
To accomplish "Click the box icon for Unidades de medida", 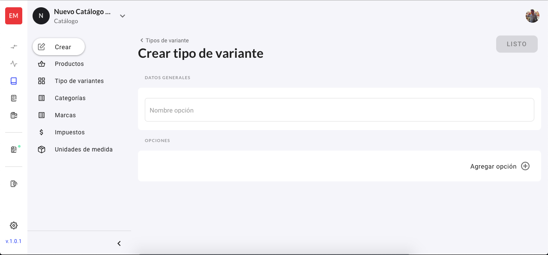I will pyautogui.click(x=42, y=149).
